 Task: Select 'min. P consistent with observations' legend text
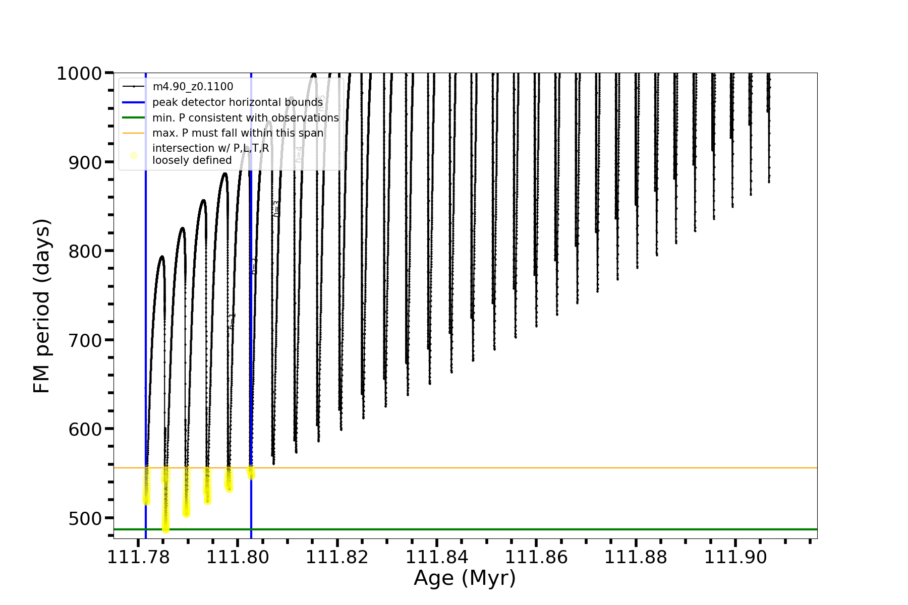(x=246, y=117)
